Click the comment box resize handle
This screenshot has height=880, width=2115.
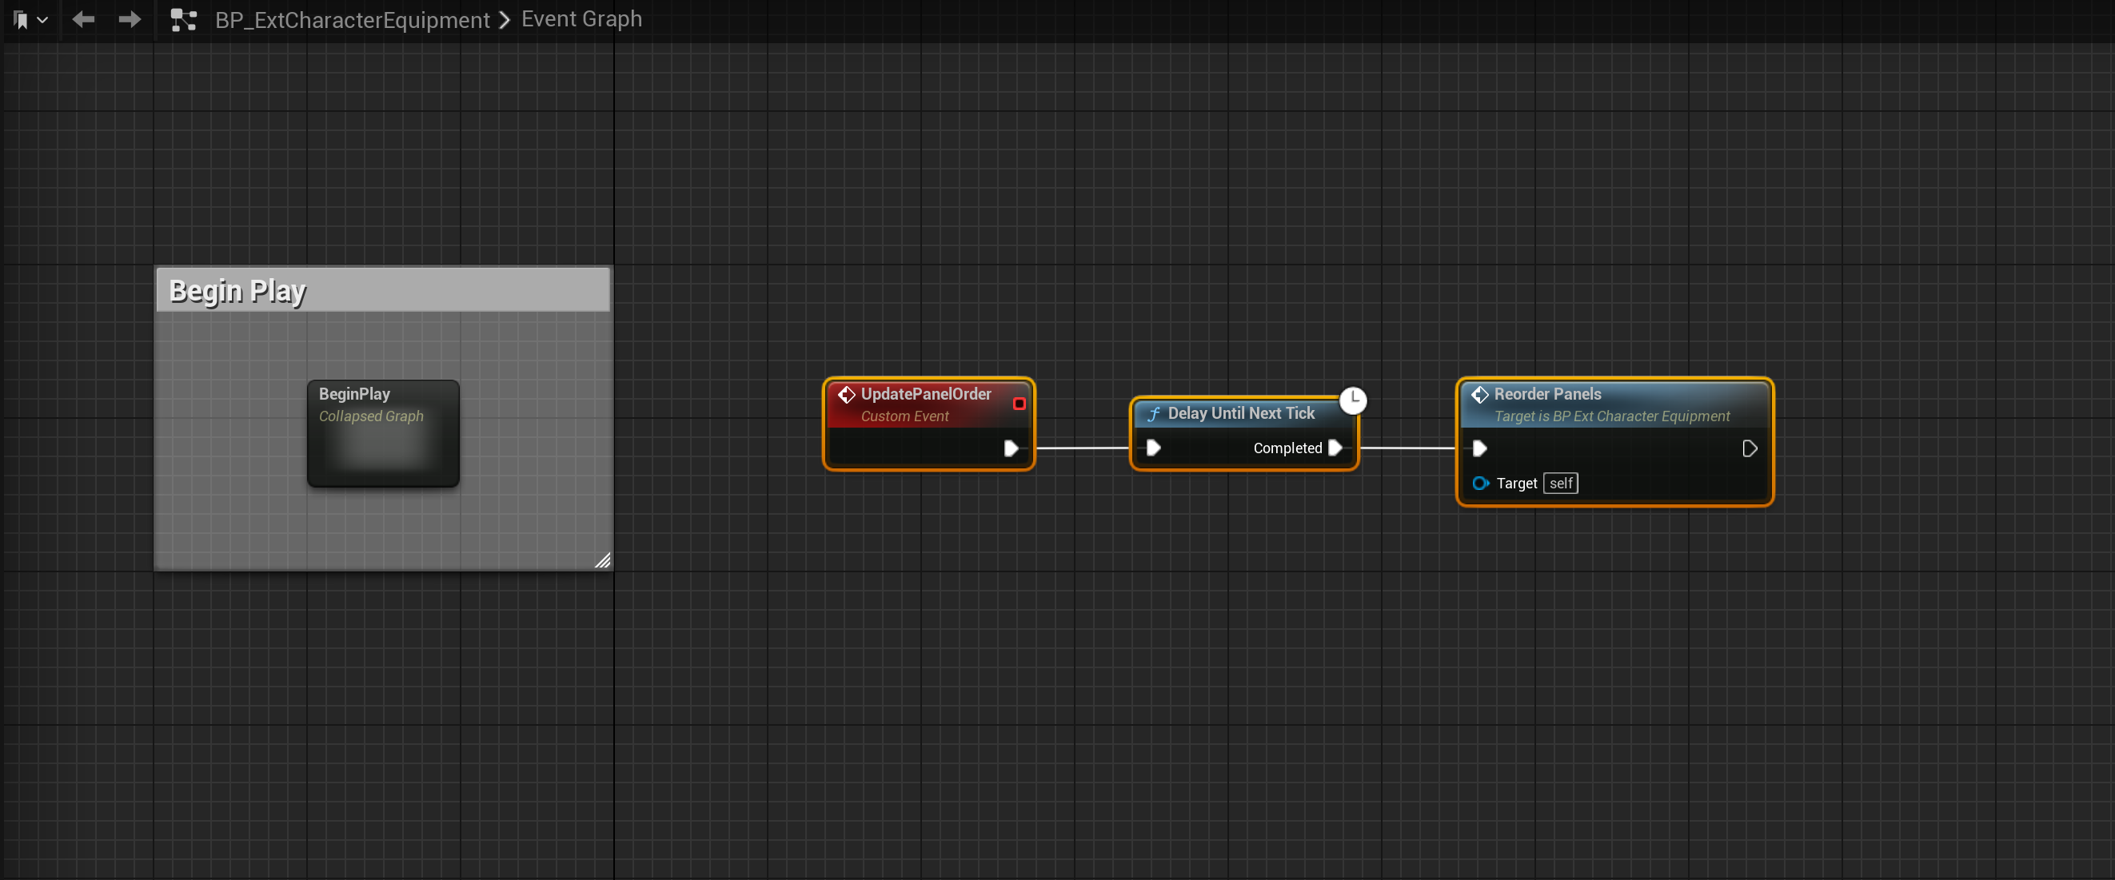603,560
